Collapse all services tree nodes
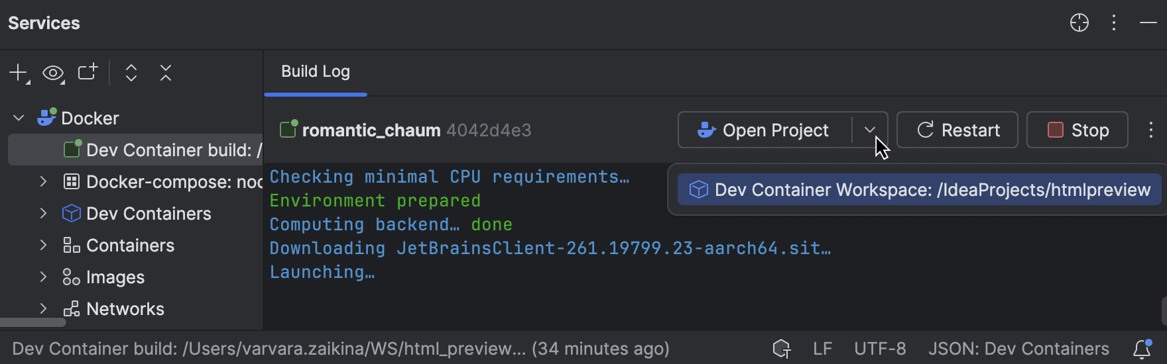The width and height of the screenshot is (1167, 364). point(166,73)
